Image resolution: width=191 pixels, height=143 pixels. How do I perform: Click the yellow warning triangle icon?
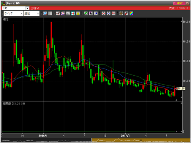click(78, 13)
